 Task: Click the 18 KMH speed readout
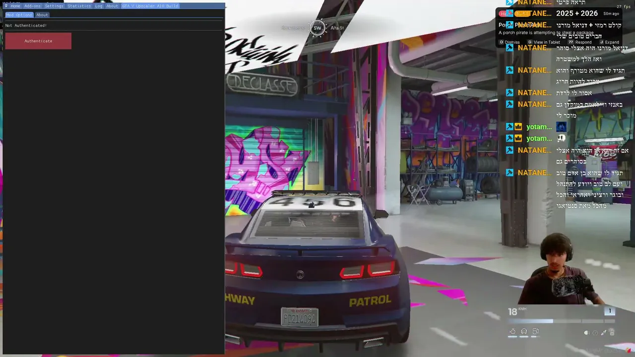pyautogui.click(x=517, y=311)
